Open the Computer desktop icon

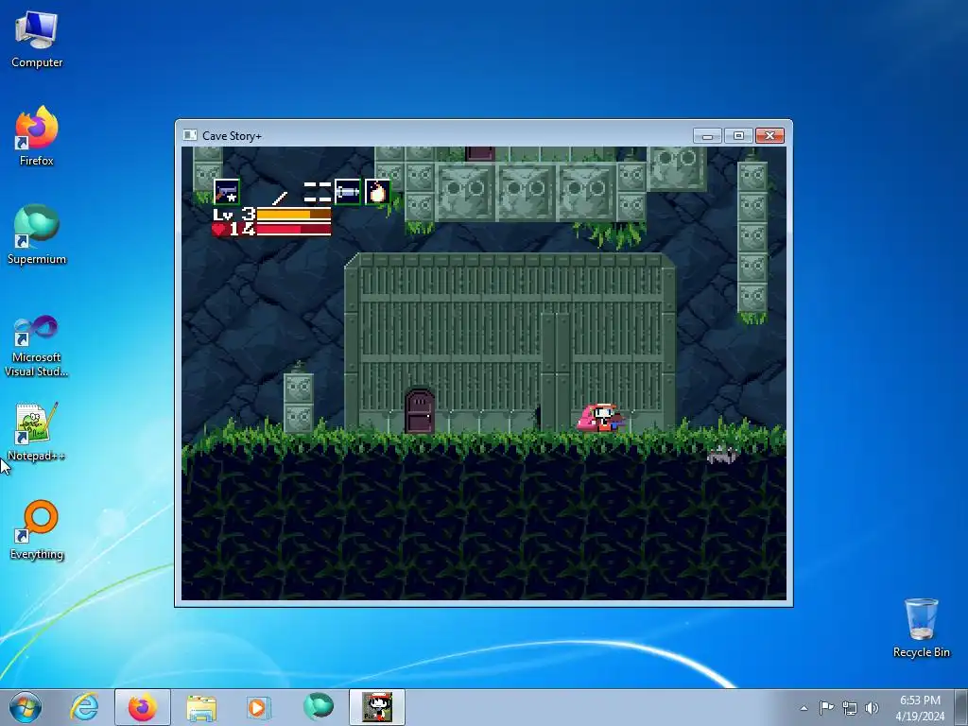point(37,40)
